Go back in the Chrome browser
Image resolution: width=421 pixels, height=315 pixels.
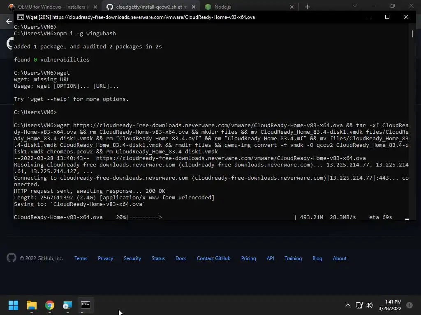pos(9,21)
